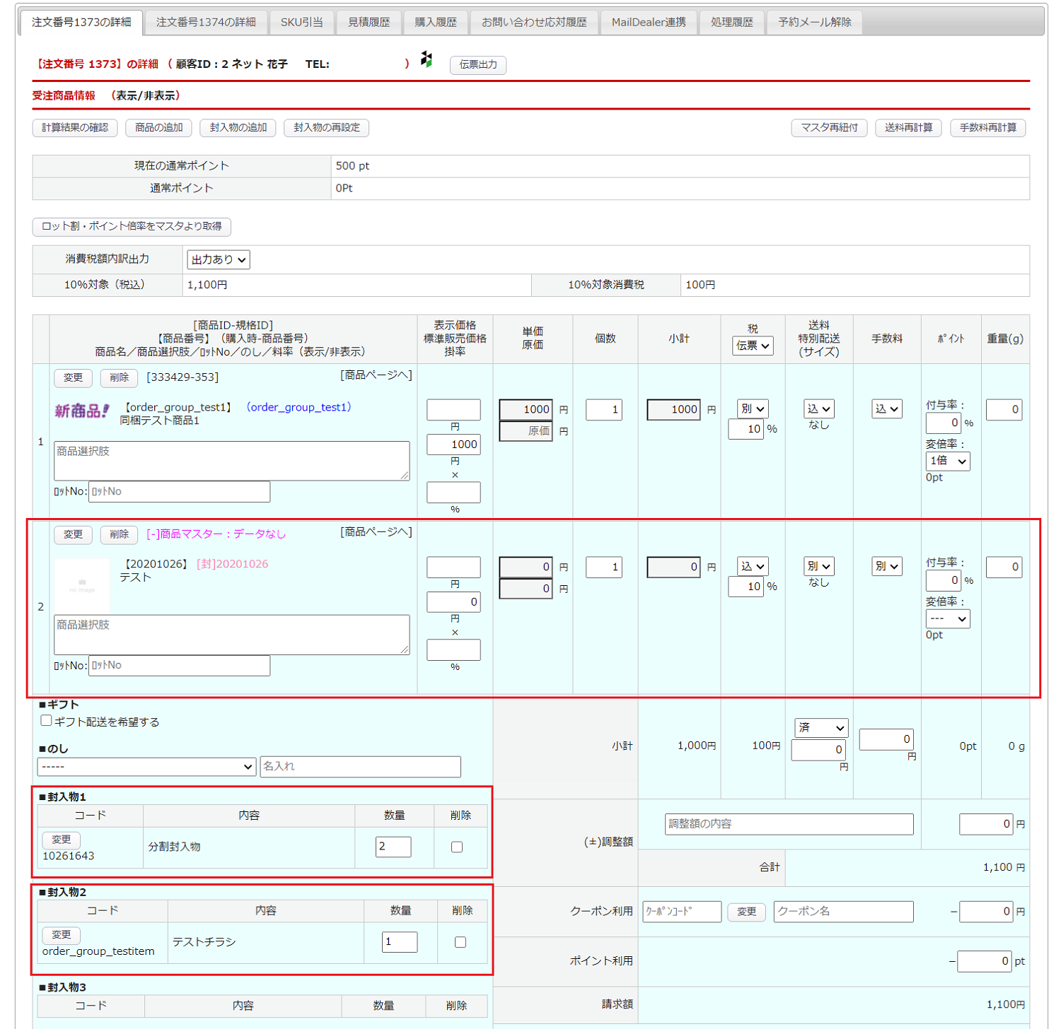Viewport: 1061px width, 1029px height.
Task: Click the green-black icon beside customer TEL
Action: coord(426,59)
